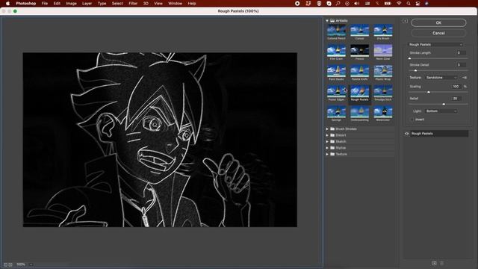Open the Filter menu
This screenshot has height=269, width=478.
[x=133, y=3]
